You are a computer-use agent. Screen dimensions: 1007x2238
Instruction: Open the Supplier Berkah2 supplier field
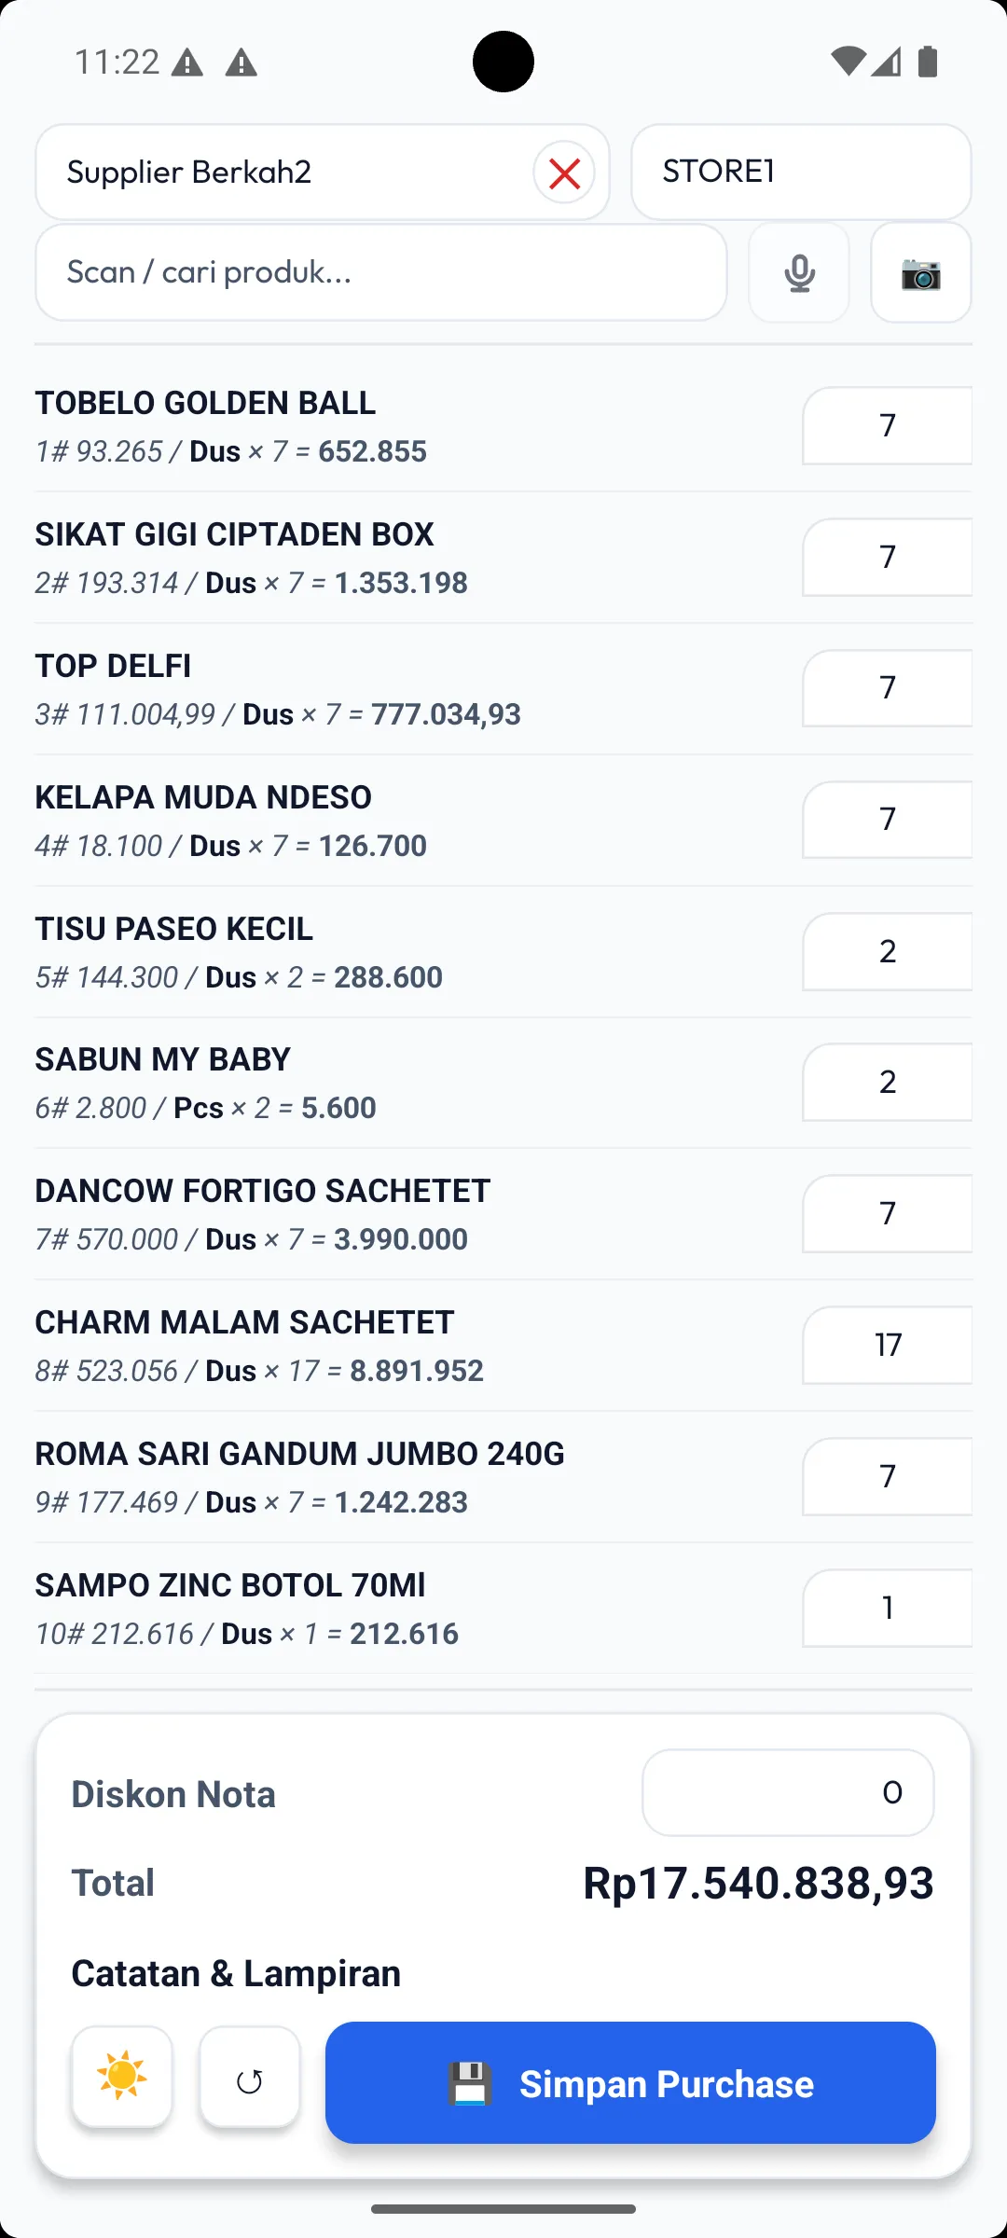280,173
